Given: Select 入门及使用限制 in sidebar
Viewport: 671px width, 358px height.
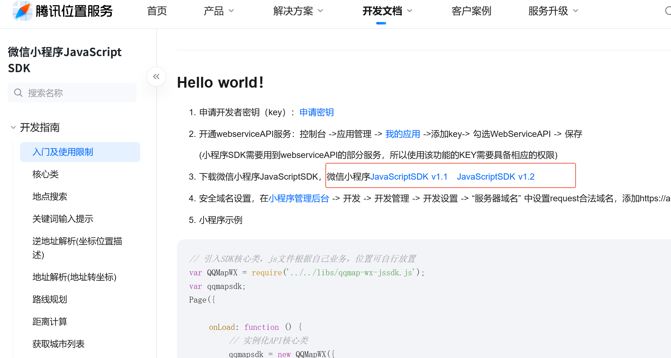Looking at the screenshot, I should (80, 152).
